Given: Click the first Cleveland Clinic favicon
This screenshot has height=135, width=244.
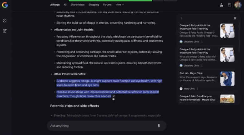Looking at the screenshot, I should (181, 42).
